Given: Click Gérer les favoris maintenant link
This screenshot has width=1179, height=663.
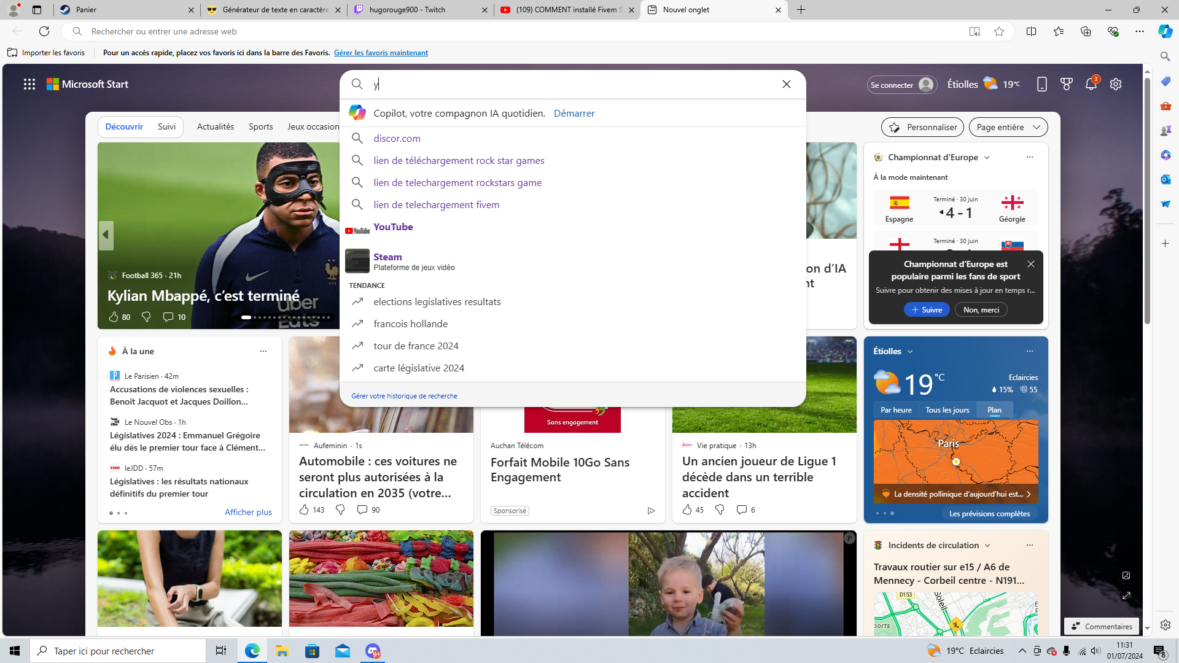Looking at the screenshot, I should 381,53.
